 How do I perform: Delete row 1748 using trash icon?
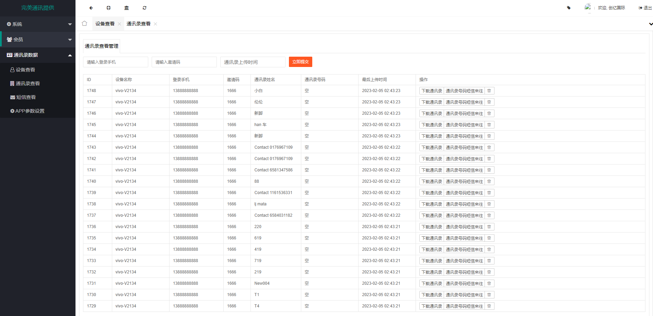[x=489, y=91]
